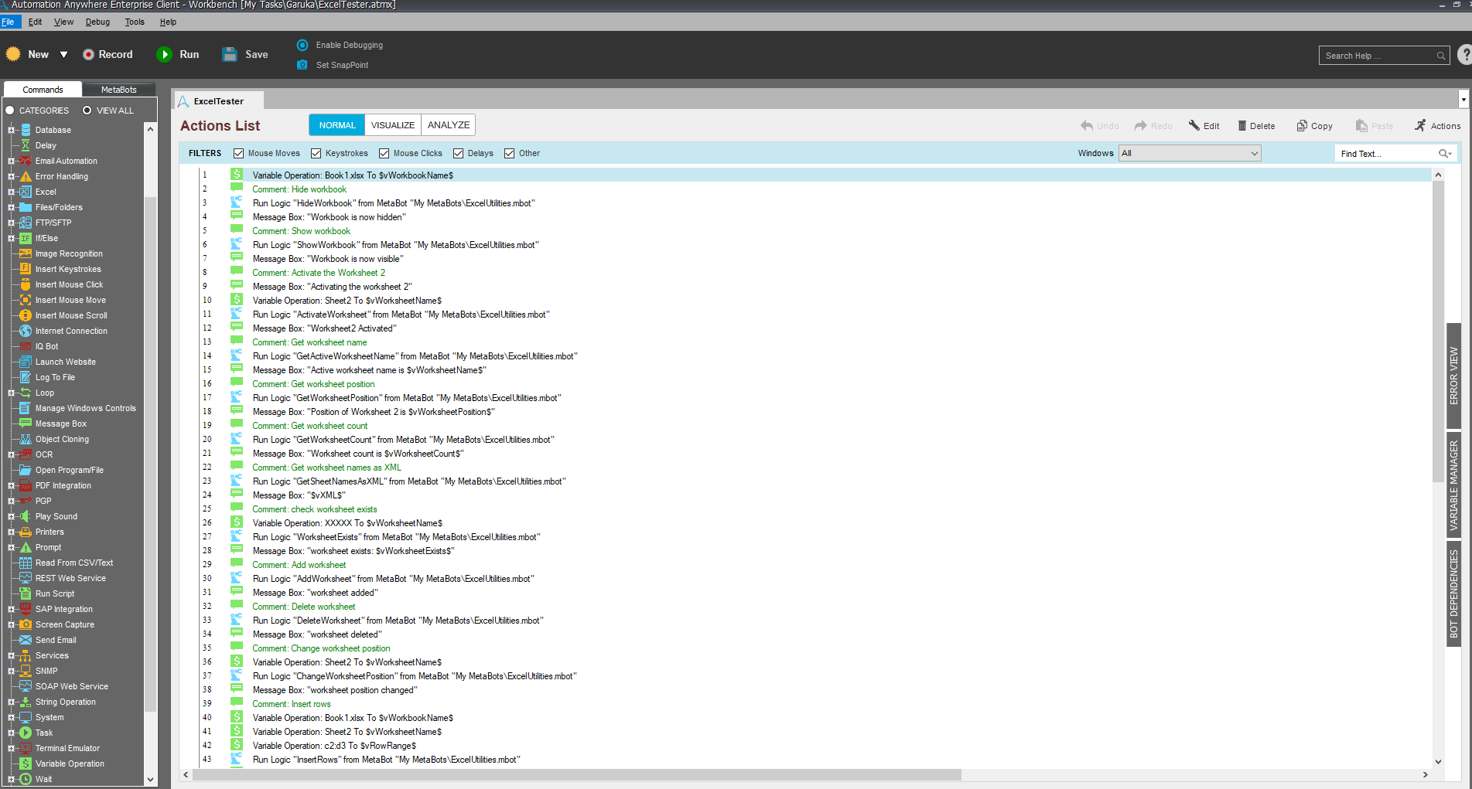This screenshot has width=1472, height=789.
Task: Click the Play Sound speaker icon
Action: point(26,516)
